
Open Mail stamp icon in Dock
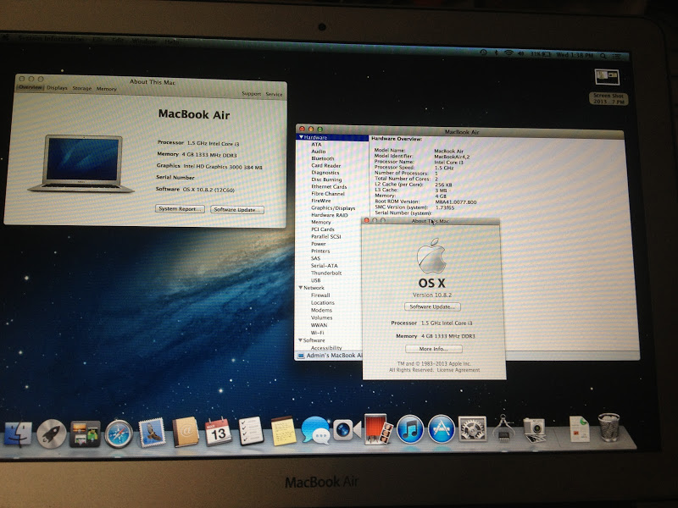point(152,433)
